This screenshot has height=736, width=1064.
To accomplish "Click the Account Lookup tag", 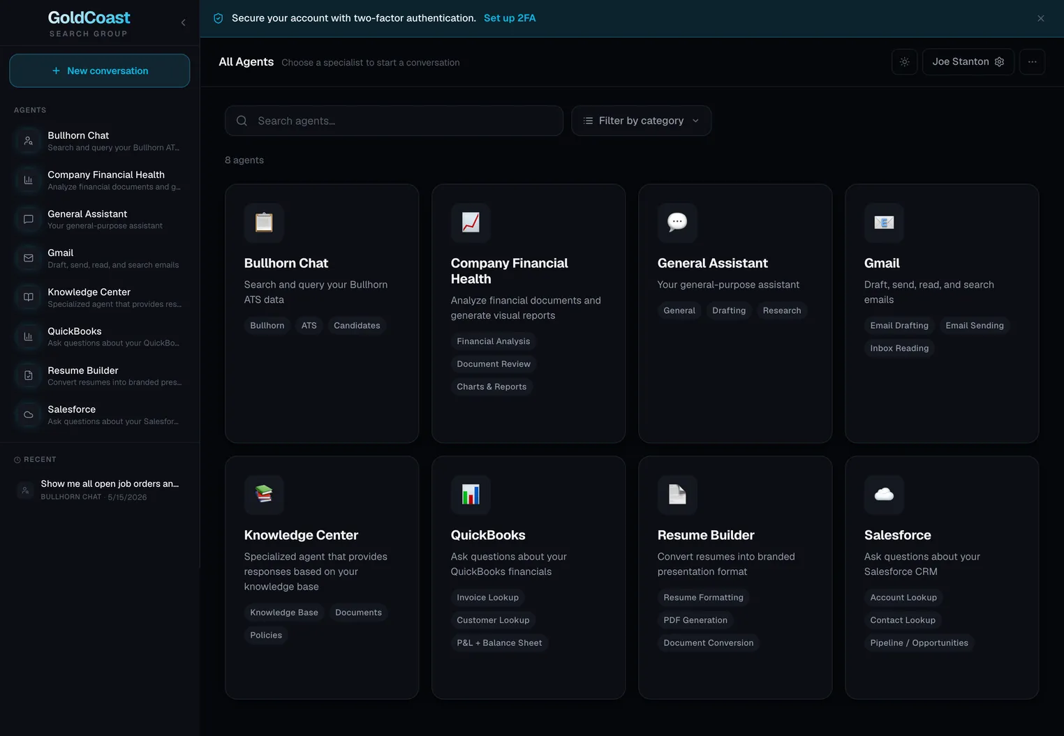I will coord(903,598).
